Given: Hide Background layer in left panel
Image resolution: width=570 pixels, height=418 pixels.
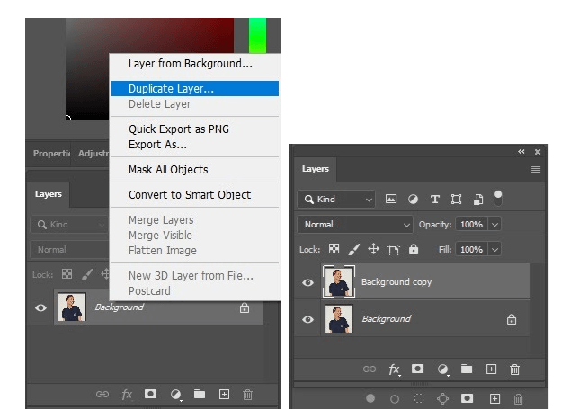Looking at the screenshot, I should tap(40, 307).
